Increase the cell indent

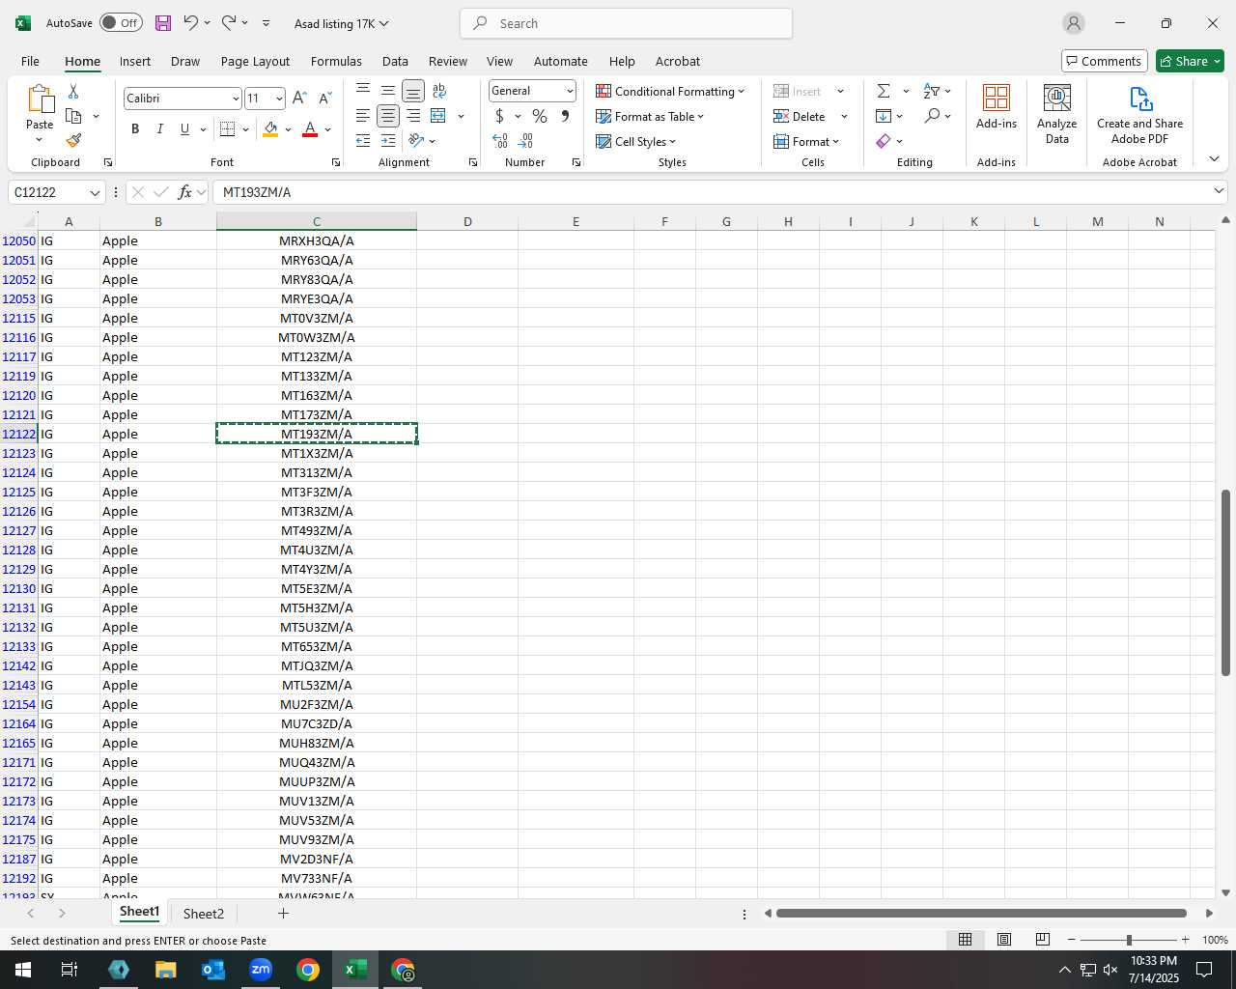tap(388, 141)
